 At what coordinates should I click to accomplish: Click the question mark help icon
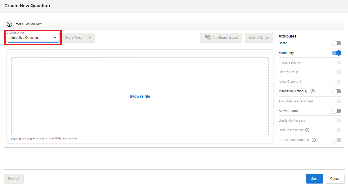click(10, 24)
